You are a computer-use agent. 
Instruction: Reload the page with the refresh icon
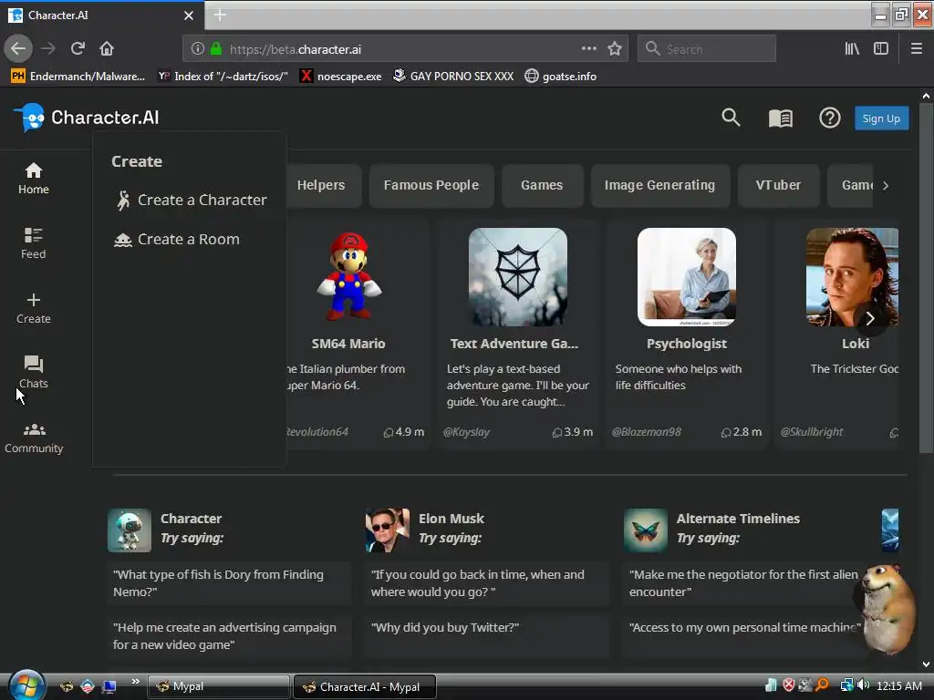[x=78, y=49]
